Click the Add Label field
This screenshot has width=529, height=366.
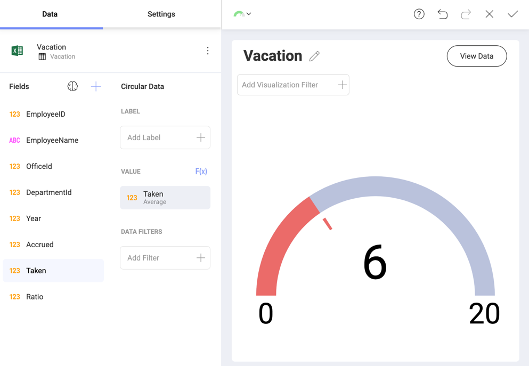(x=165, y=137)
